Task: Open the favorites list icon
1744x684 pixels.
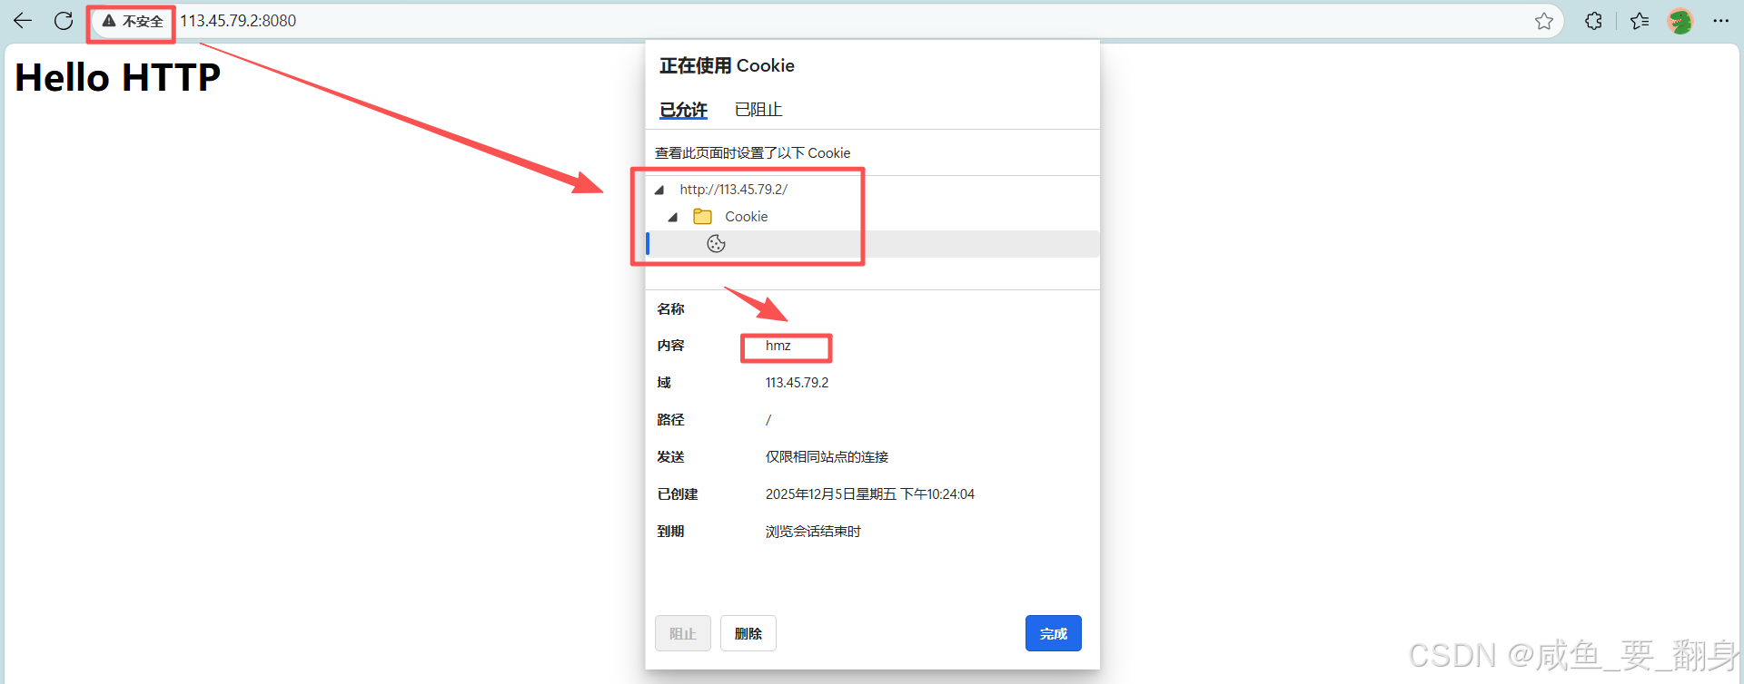Action: pyautogui.click(x=1640, y=21)
